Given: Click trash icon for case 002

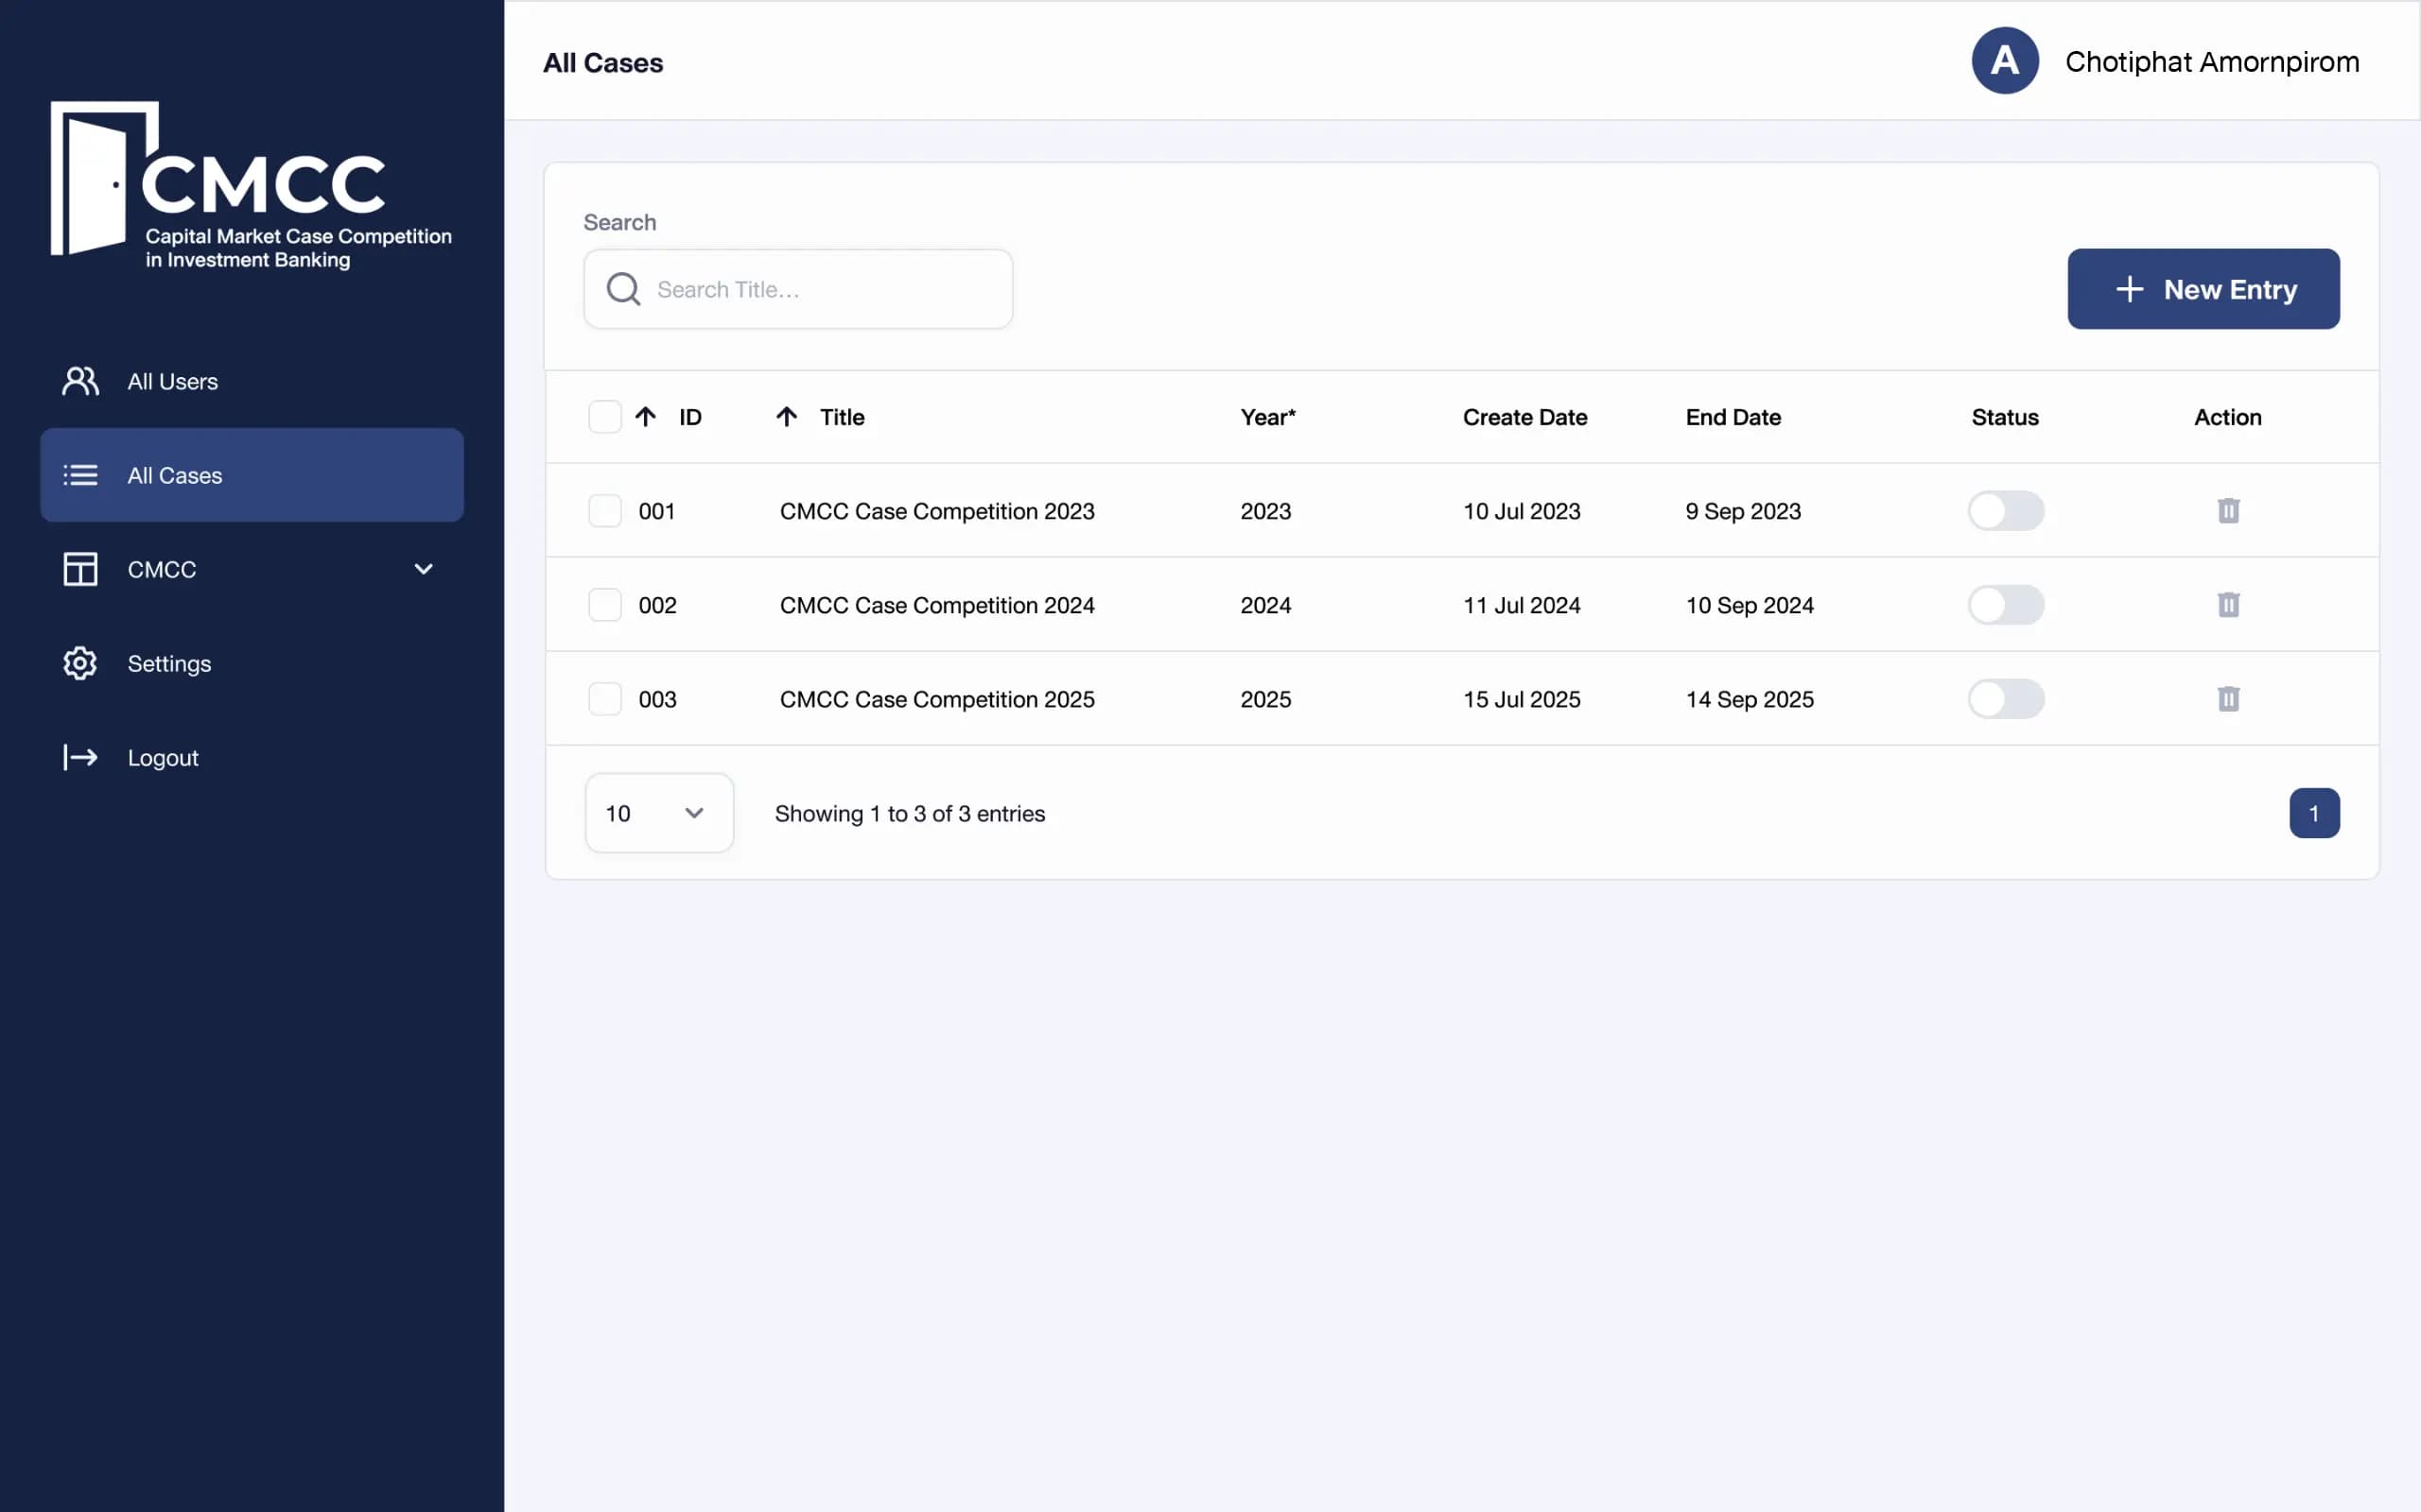Looking at the screenshot, I should point(2228,605).
